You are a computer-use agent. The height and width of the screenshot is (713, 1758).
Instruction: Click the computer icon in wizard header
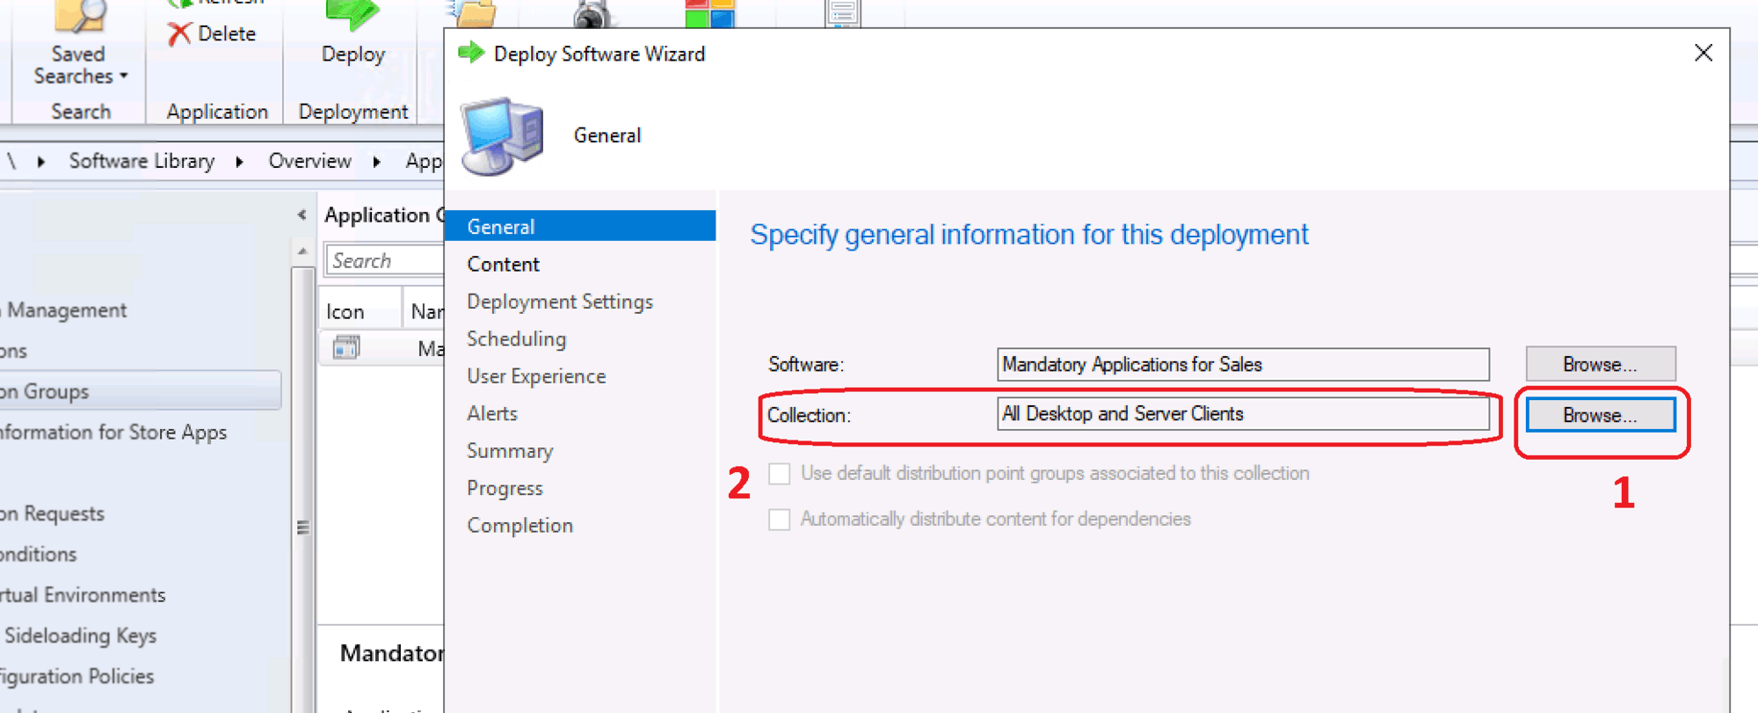[x=502, y=136]
